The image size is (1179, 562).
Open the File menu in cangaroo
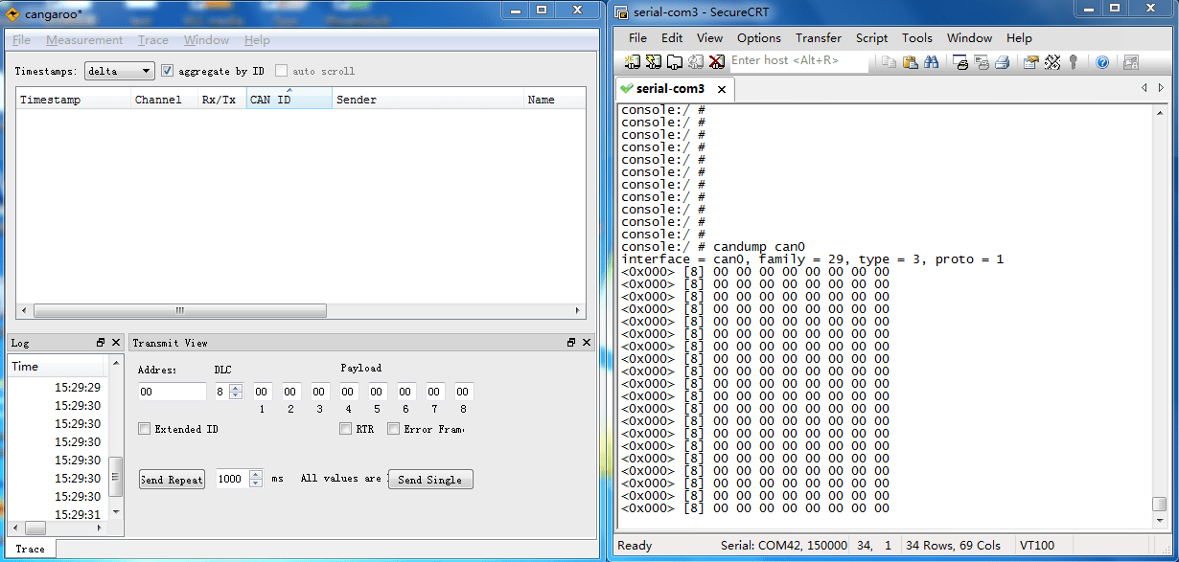(x=21, y=40)
